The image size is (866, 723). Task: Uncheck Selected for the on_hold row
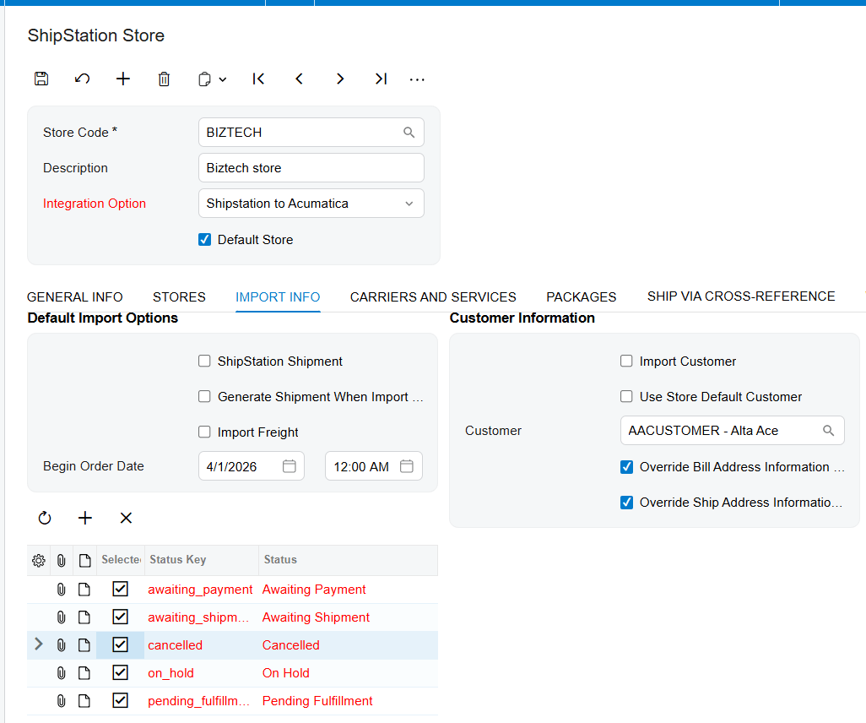[121, 672]
